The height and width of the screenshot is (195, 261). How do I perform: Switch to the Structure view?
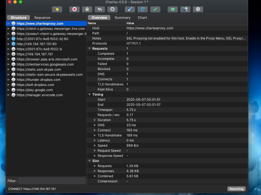19,18
